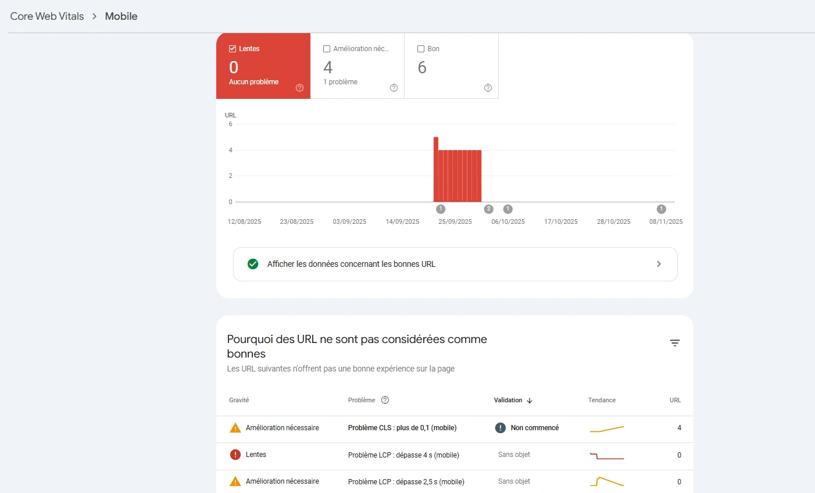Check the Amélioration nécessaire checkbox
815x493 pixels.
(327, 49)
